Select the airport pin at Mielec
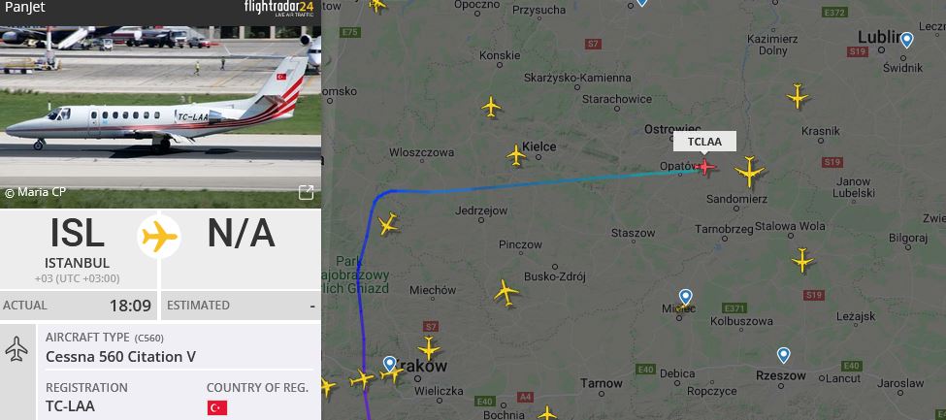 (685, 297)
